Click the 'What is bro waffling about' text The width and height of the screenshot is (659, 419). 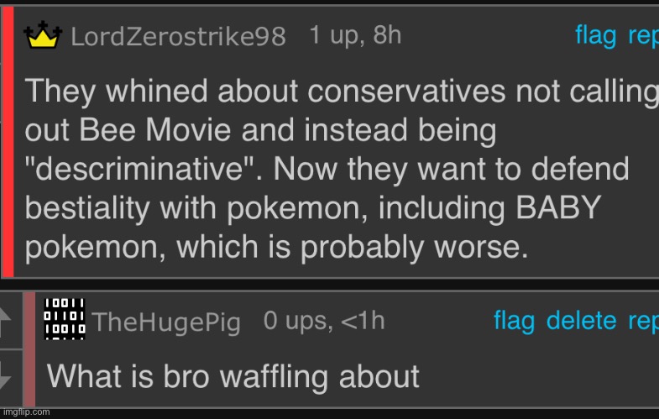tap(233, 376)
